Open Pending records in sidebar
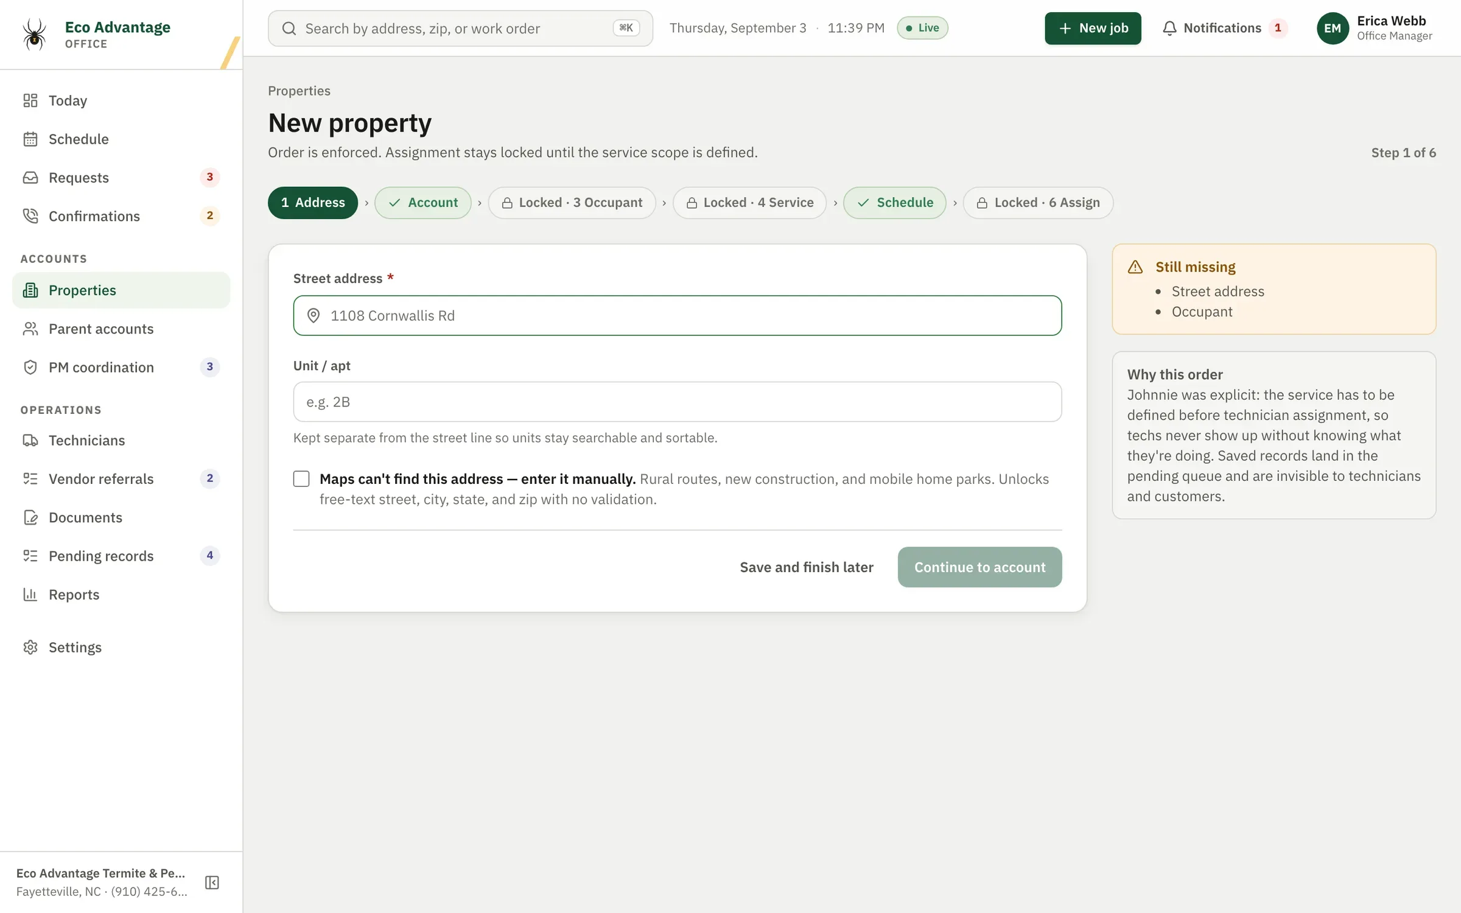The image size is (1461, 913). tap(121, 556)
